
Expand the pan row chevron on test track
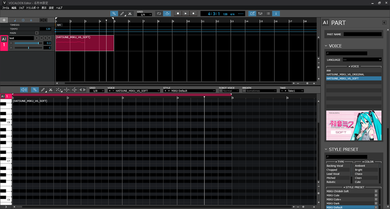[11, 48]
